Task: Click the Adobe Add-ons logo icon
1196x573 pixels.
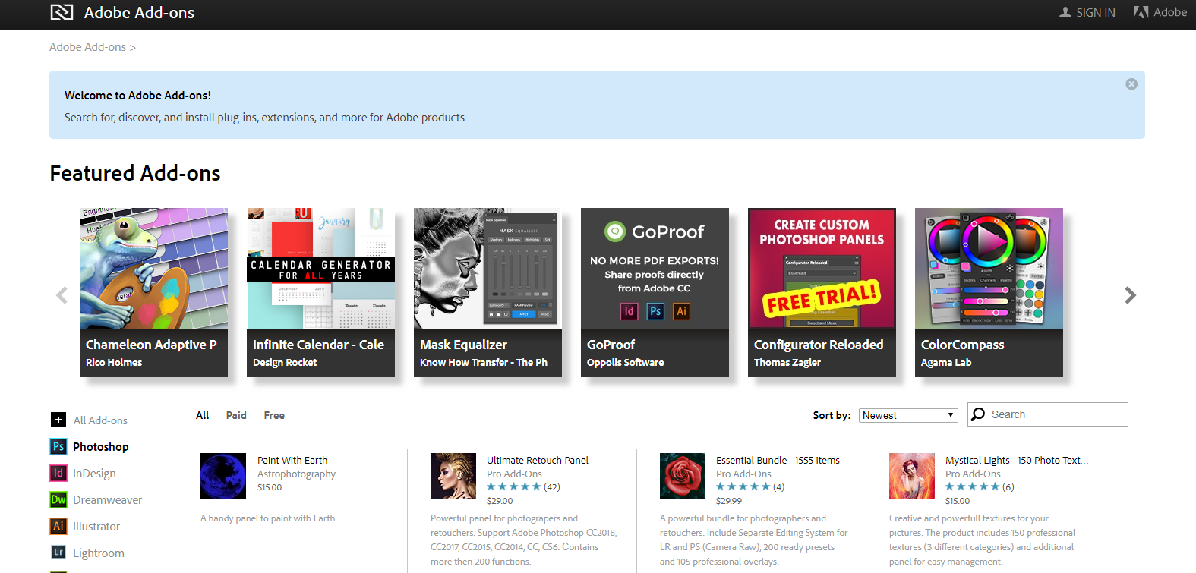Action: pyautogui.click(x=62, y=12)
